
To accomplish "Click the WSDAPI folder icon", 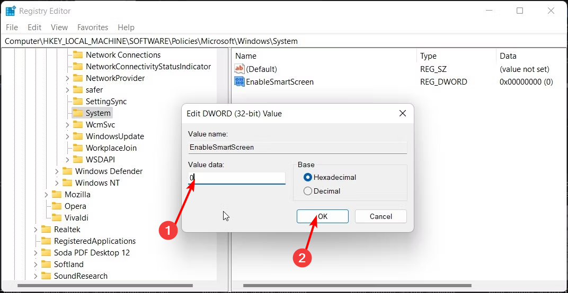I will [78, 160].
